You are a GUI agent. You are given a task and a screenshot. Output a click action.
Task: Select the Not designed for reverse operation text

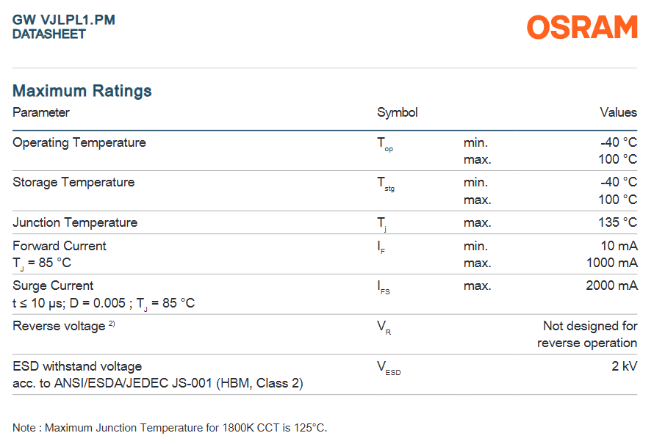[x=587, y=335]
